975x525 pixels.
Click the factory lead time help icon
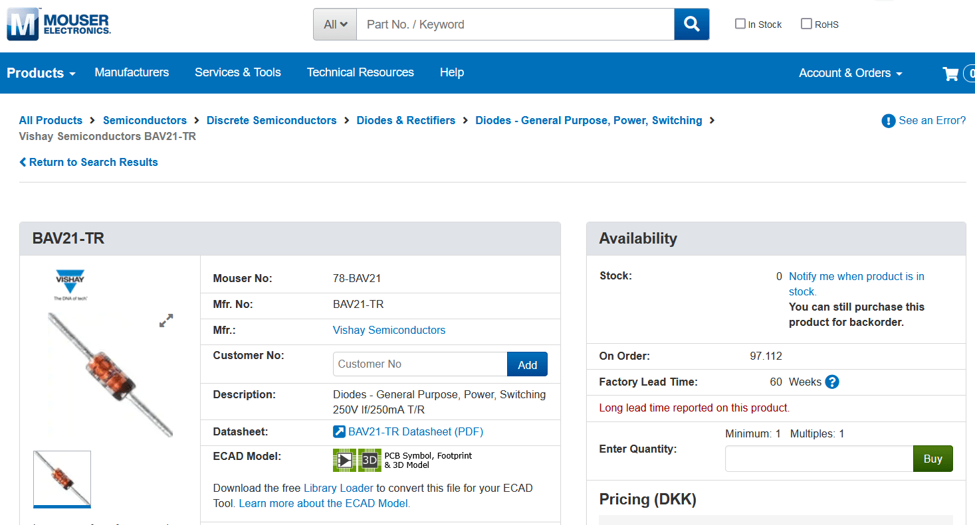(832, 382)
